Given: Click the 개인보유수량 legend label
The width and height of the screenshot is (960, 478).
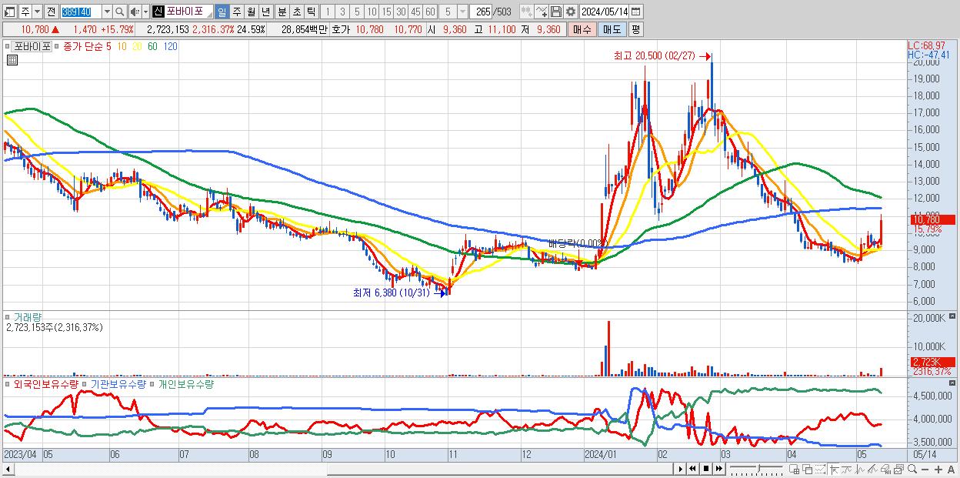Looking at the screenshot, I should pos(185,383).
